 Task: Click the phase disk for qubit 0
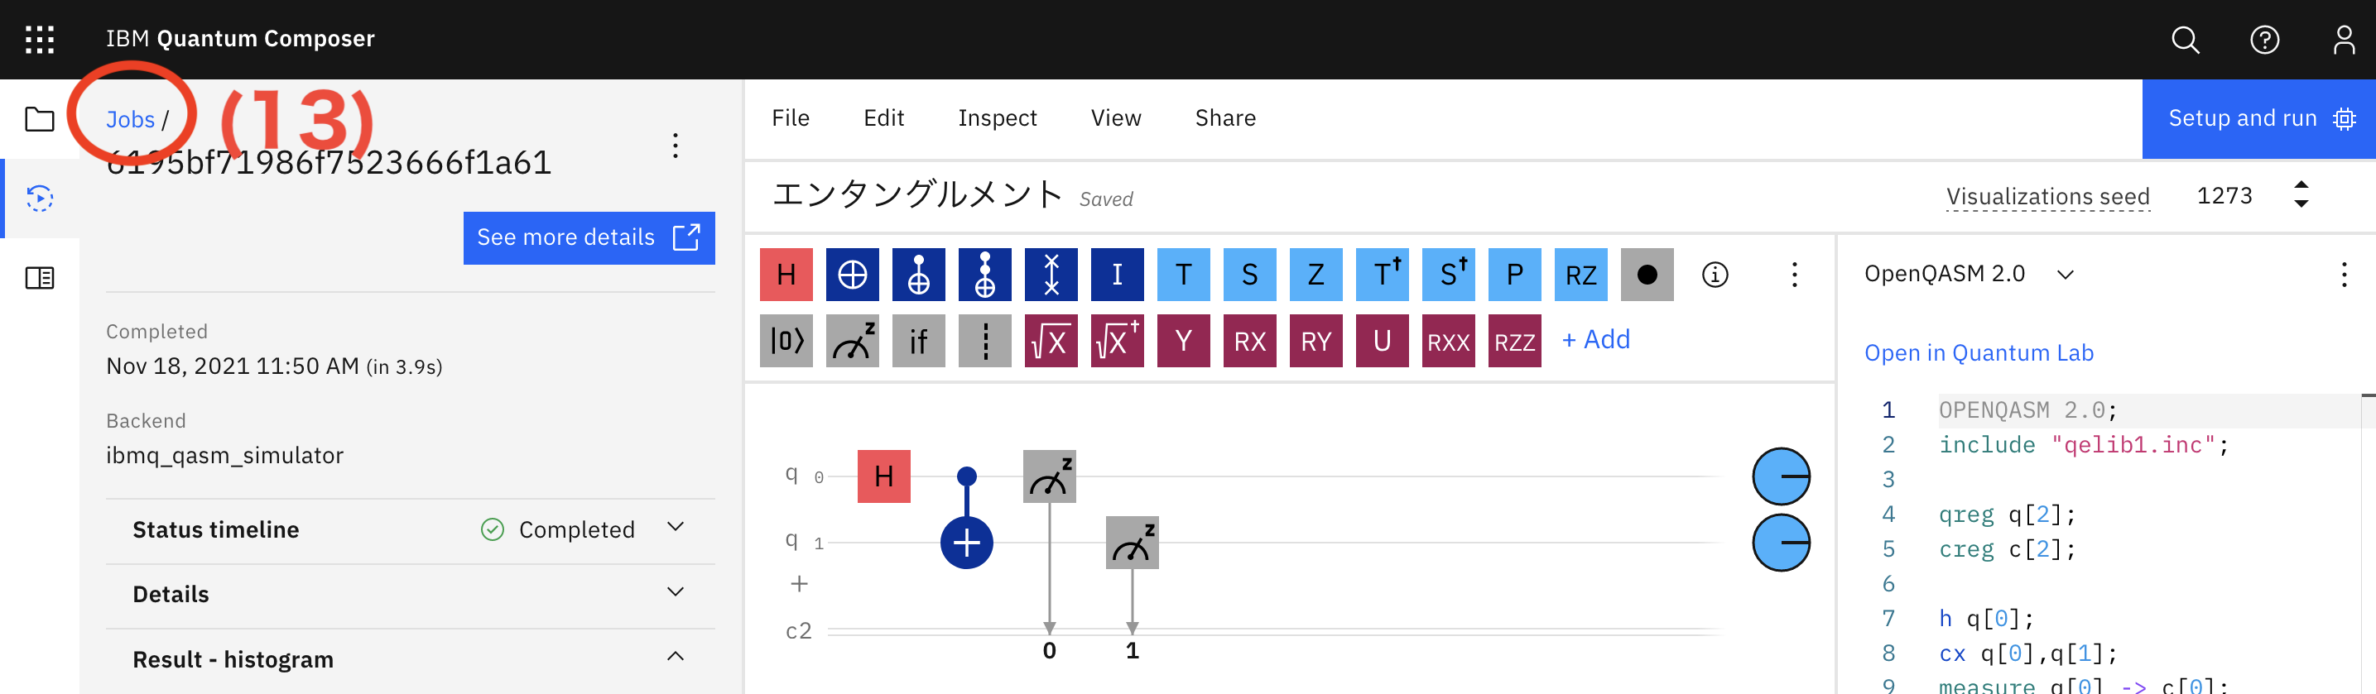[1780, 476]
